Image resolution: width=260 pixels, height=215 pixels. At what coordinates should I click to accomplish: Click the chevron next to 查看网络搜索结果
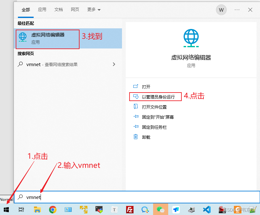114,64
